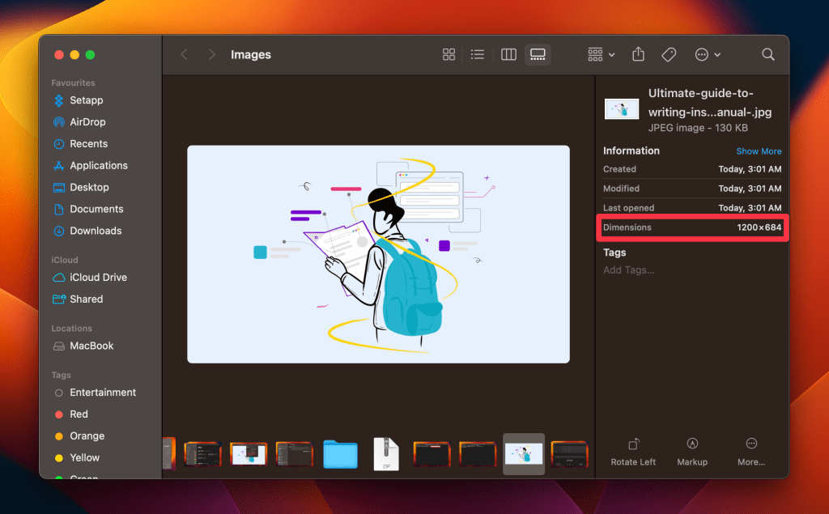Screen dimensions: 829x514
Task: Open AirDrop from the sidebar
Action: (87, 122)
